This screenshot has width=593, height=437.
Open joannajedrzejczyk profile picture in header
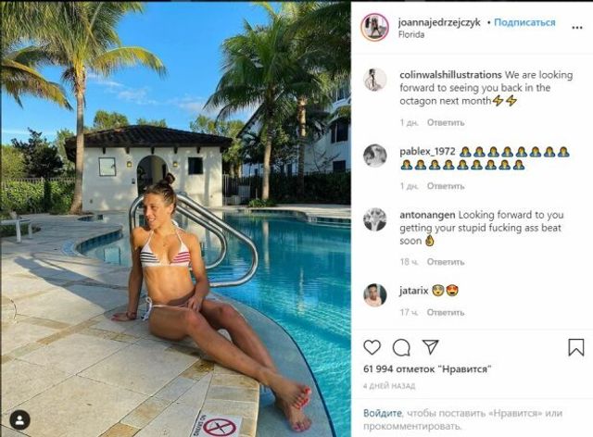click(x=374, y=27)
